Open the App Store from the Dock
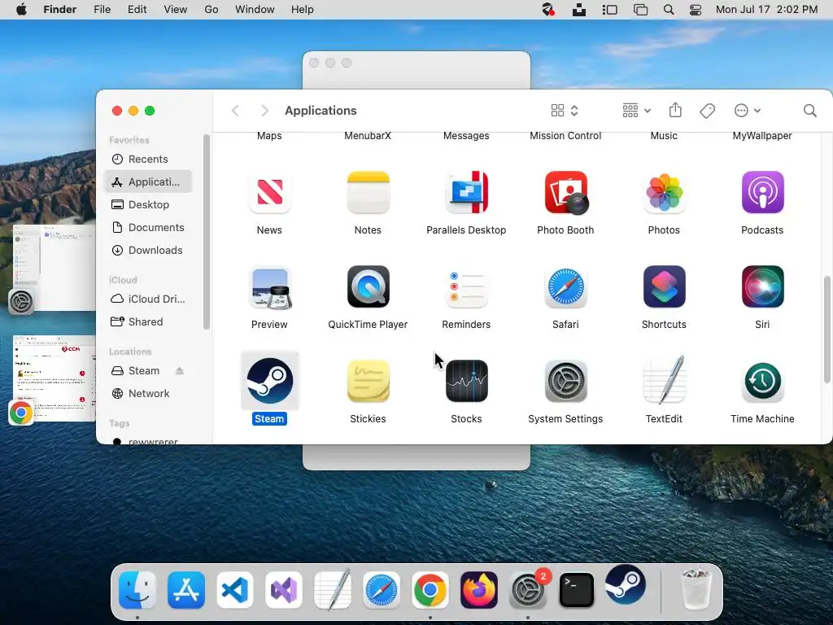The image size is (833, 625). point(186,589)
